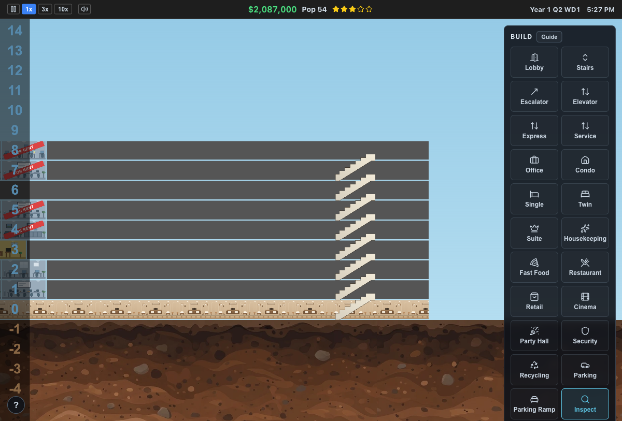Select the Single room tool

[534, 199]
